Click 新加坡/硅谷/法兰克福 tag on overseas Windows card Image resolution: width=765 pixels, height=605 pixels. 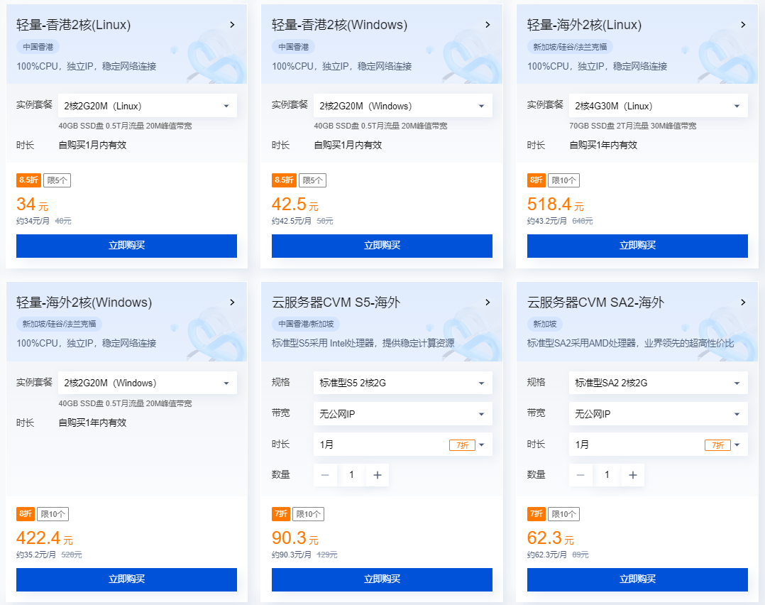(x=59, y=324)
